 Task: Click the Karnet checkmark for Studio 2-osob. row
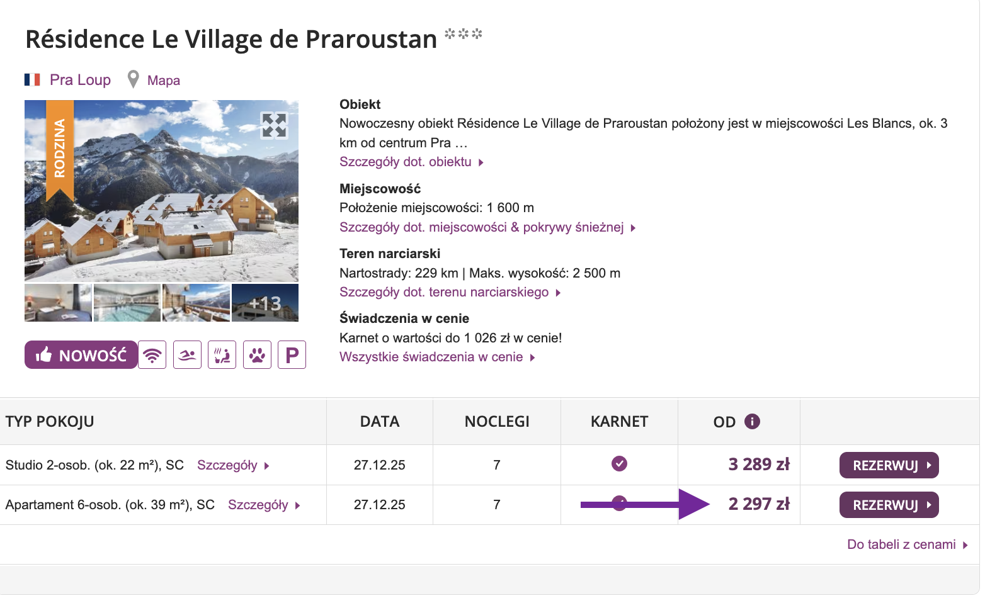[x=619, y=464]
